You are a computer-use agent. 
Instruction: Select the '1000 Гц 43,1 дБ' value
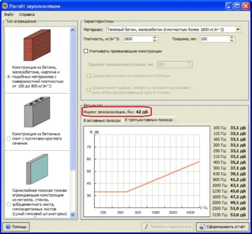click(x=229, y=185)
